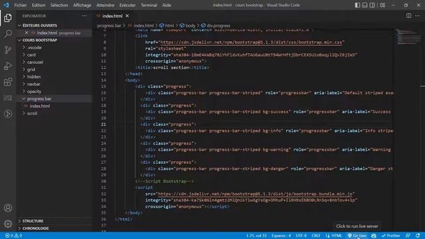Expand the grid folder
This screenshot has width=425, height=239.
[x=54, y=69]
